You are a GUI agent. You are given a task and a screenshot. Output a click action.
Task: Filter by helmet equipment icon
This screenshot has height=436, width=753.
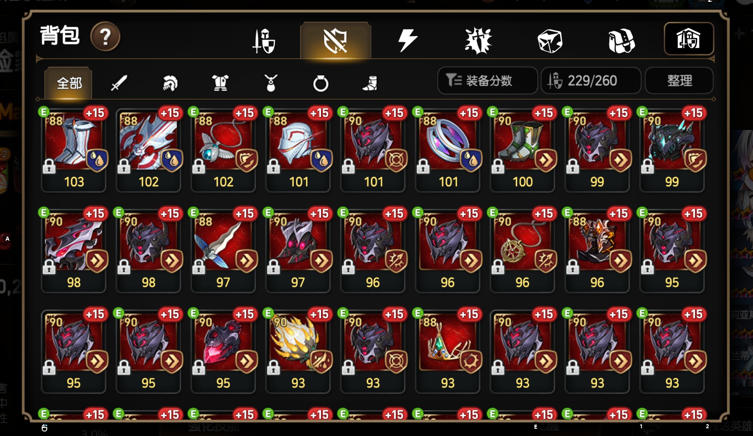tap(170, 83)
